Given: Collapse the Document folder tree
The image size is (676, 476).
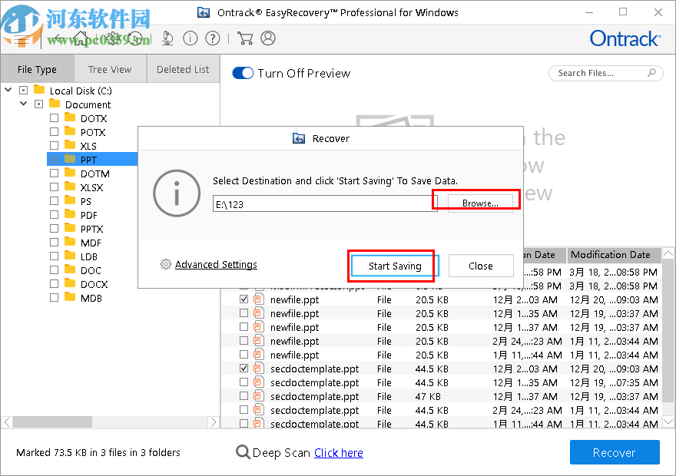Looking at the screenshot, I should (22, 104).
